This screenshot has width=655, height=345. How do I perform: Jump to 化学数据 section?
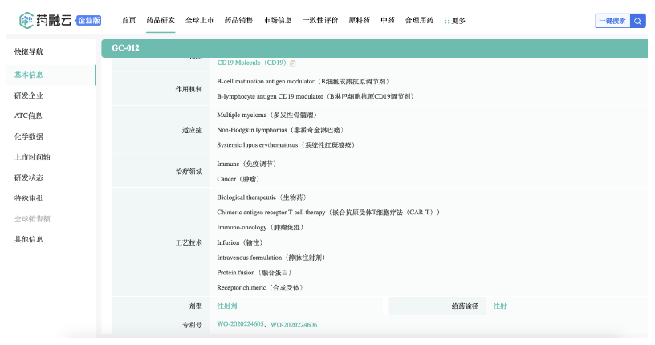click(28, 136)
